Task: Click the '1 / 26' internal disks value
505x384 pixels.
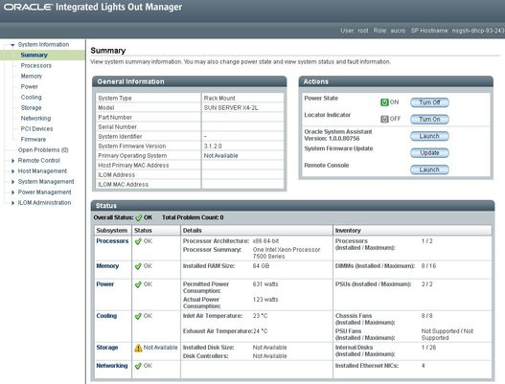Action: [428, 348]
